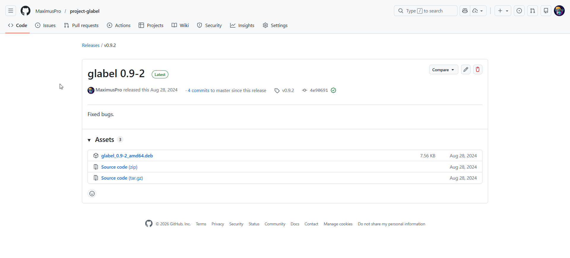This screenshot has width=570, height=258.
Task: Open the Insights tab
Action: point(242,26)
